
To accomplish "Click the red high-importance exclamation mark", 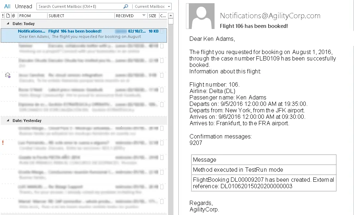I will pos(3,142).
